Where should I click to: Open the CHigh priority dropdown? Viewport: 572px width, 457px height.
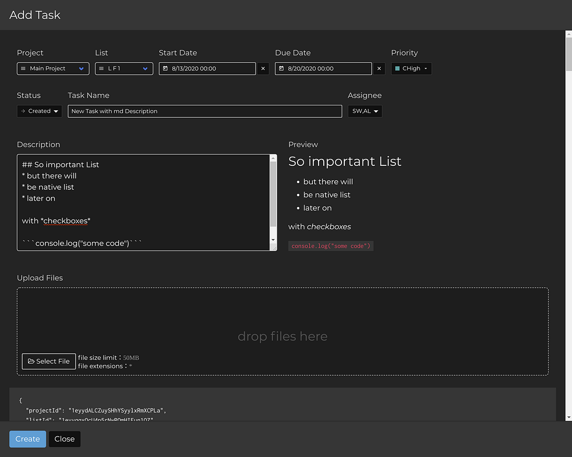(411, 69)
